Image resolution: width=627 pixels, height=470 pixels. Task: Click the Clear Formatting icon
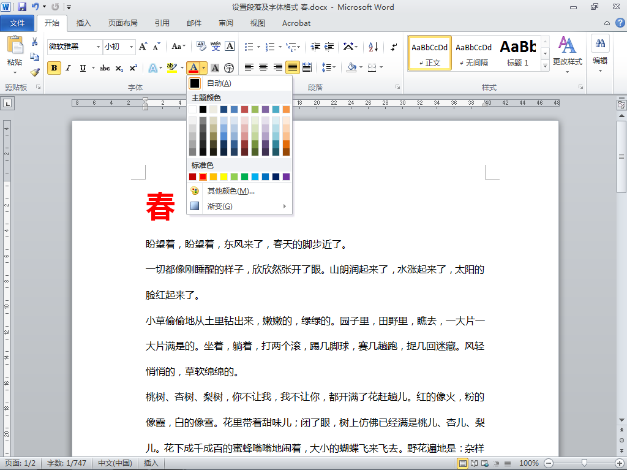coord(201,47)
